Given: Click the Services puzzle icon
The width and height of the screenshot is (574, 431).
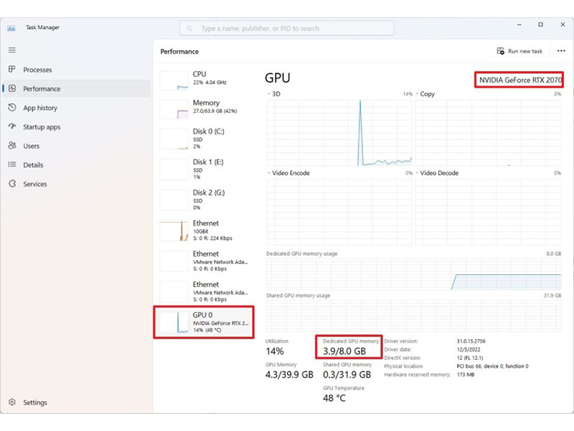Looking at the screenshot, I should pyautogui.click(x=12, y=184).
